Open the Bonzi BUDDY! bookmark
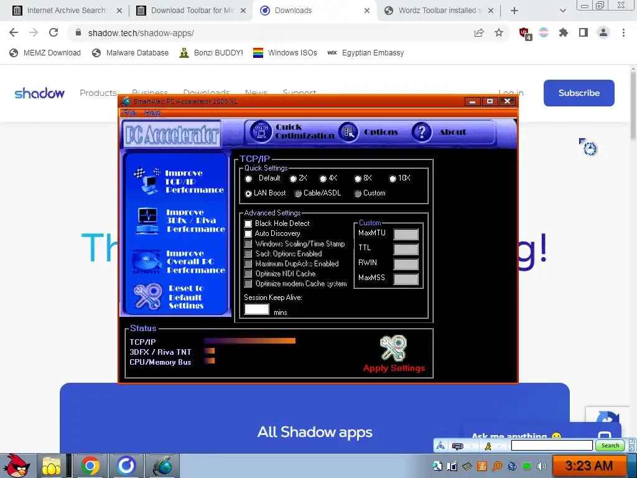Screen dimensions: 637x478 point(212,53)
